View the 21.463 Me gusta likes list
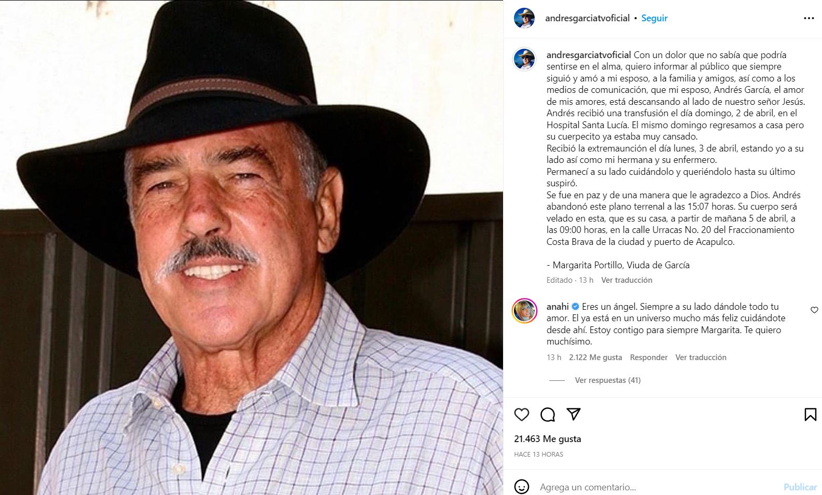 coord(547,439)
